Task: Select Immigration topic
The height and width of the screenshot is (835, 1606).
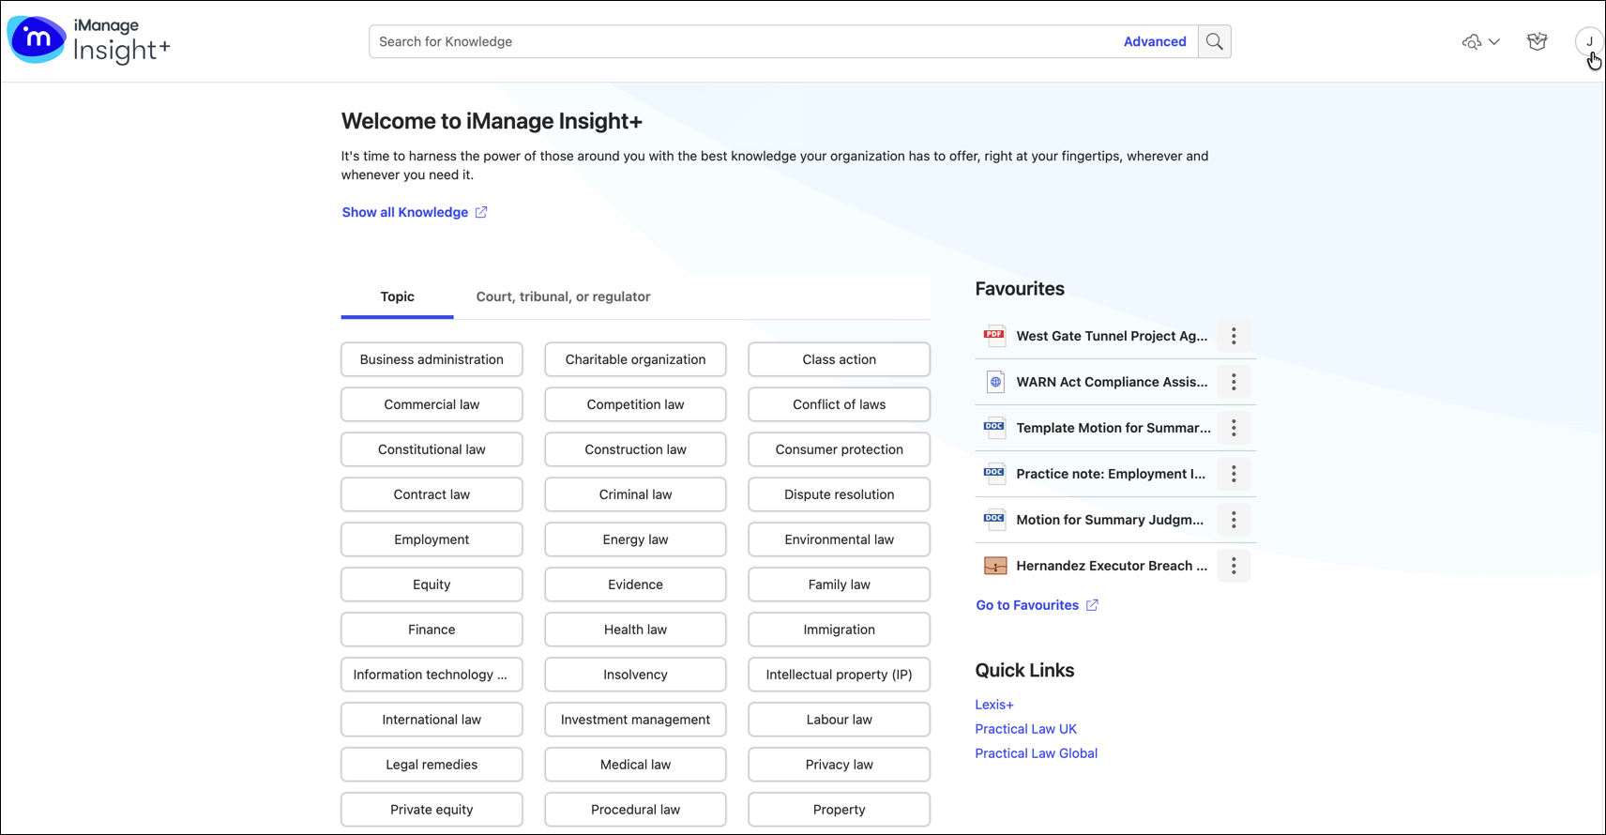Action: point(839,630)
